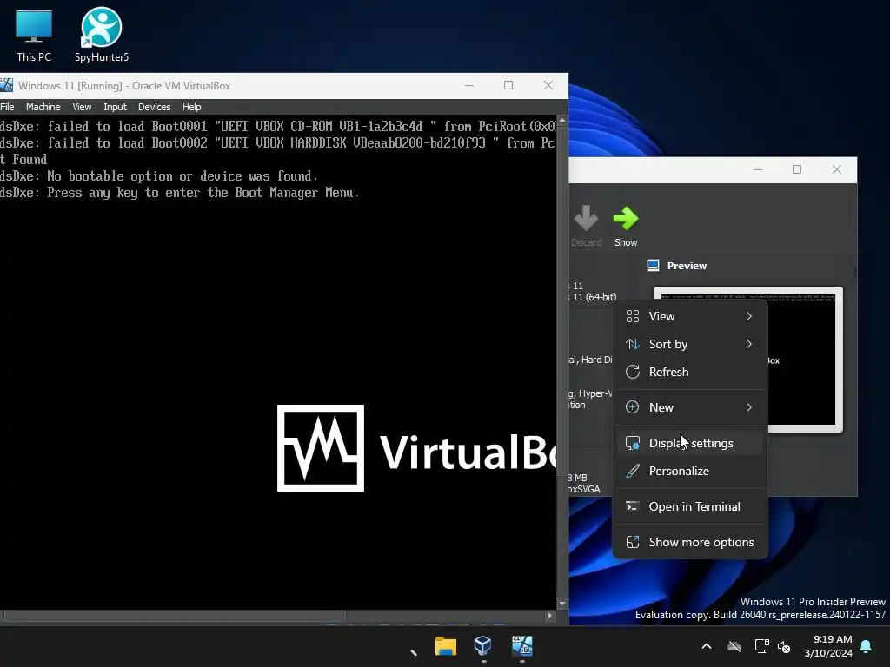This screenshot has height=667, width=890.
Task: Open the Input menu
Action: point(116,107)
